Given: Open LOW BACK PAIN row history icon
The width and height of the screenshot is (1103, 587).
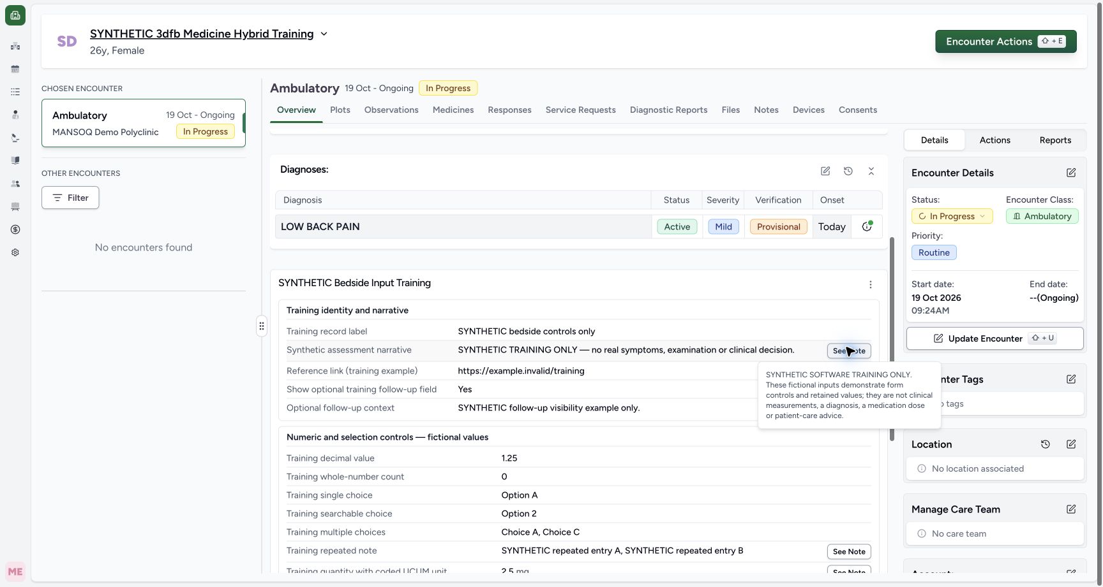Looking at the screenshot, I should point(867,226).
